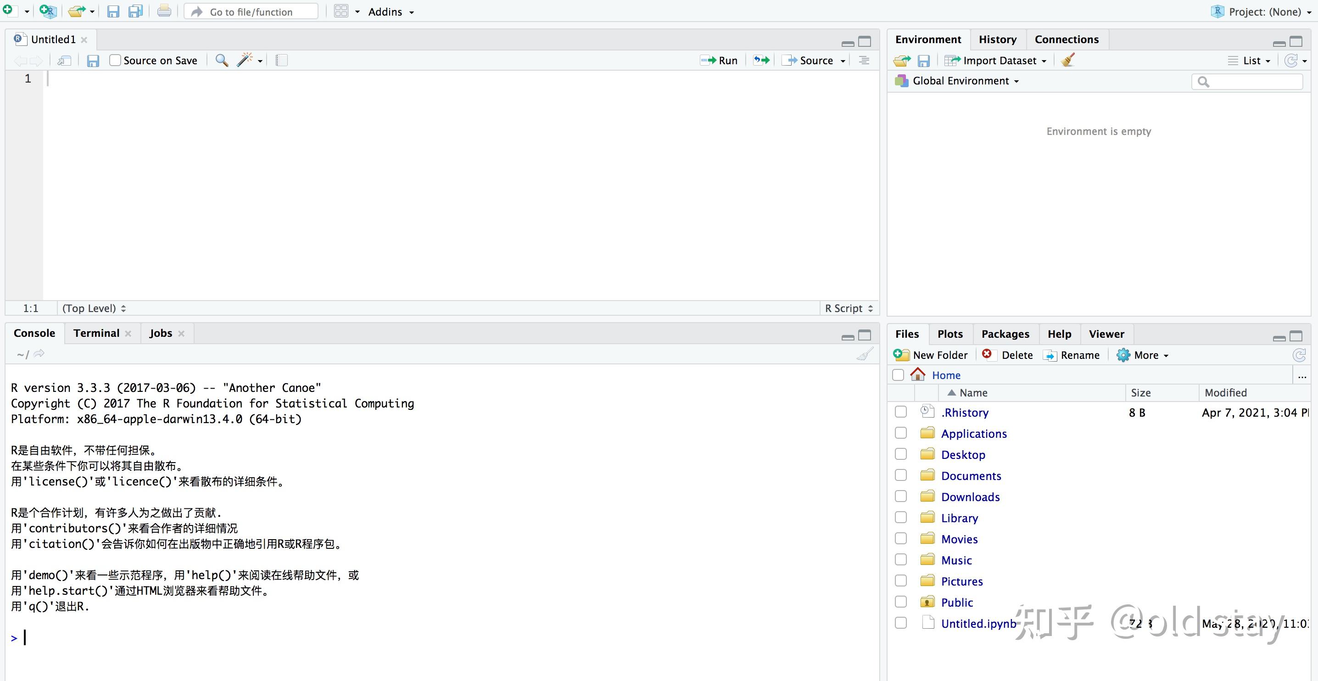The width and height of the screenshot is (1318, 681).
Task: Clear environment objects with the broom icon
Action: point(1068,61)
